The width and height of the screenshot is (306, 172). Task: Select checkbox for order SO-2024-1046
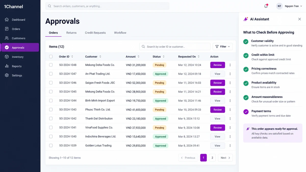(51, 83)
